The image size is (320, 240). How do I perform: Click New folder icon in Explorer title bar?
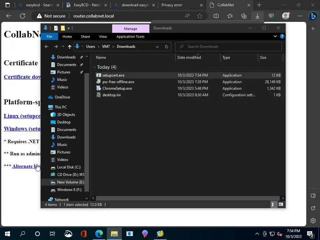pos(63,28)
